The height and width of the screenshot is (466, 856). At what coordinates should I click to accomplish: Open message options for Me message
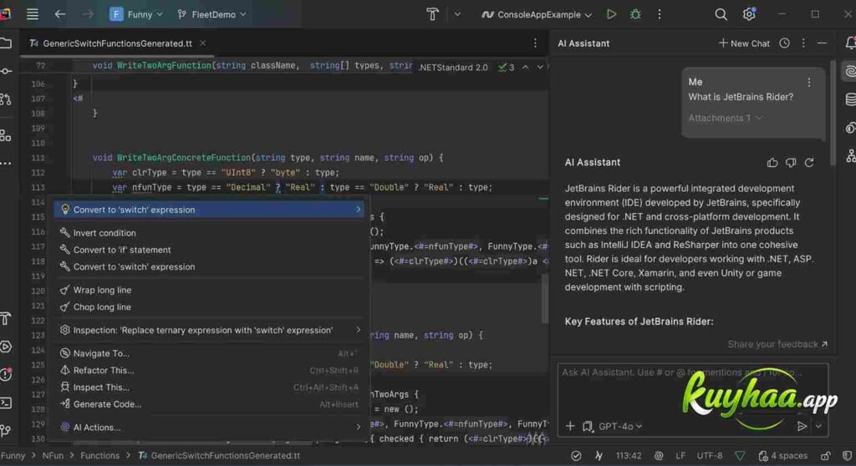pyautogui.click(x=809, y=82)
